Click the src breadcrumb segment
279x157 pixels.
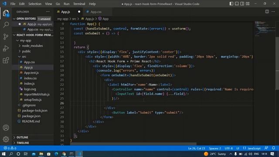click(74, 19)
